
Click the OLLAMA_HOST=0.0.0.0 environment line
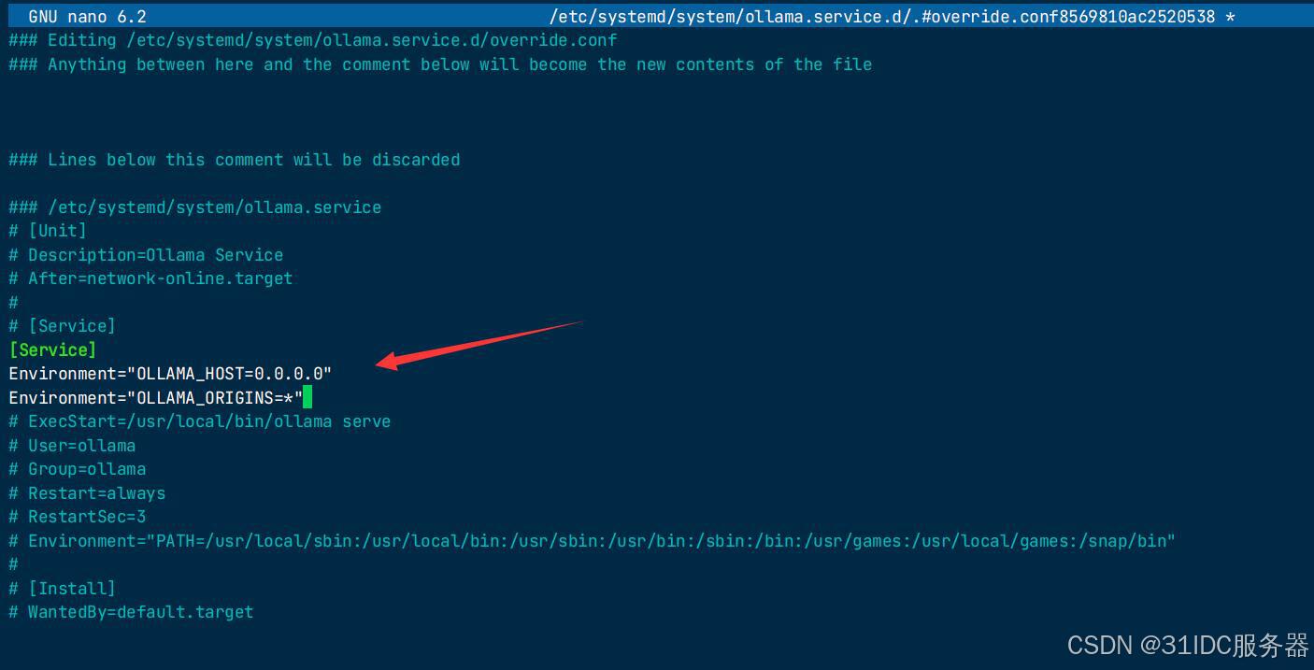point(170,374)
